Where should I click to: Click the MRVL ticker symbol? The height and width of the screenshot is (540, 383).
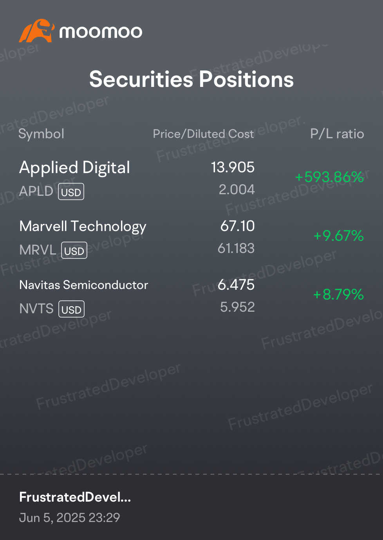pos(38,250)
